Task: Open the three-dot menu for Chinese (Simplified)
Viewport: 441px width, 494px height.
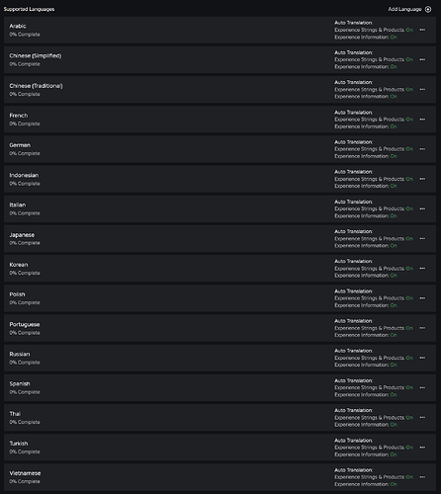Action: coord(422,59)
